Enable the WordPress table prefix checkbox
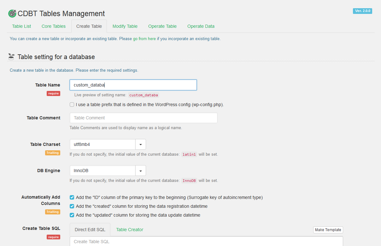Viewport: 381px width, 246px height. (x=72, y=105)
